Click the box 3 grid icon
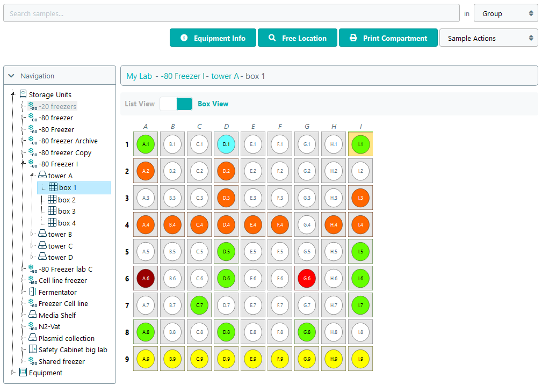 click(52, 211)
